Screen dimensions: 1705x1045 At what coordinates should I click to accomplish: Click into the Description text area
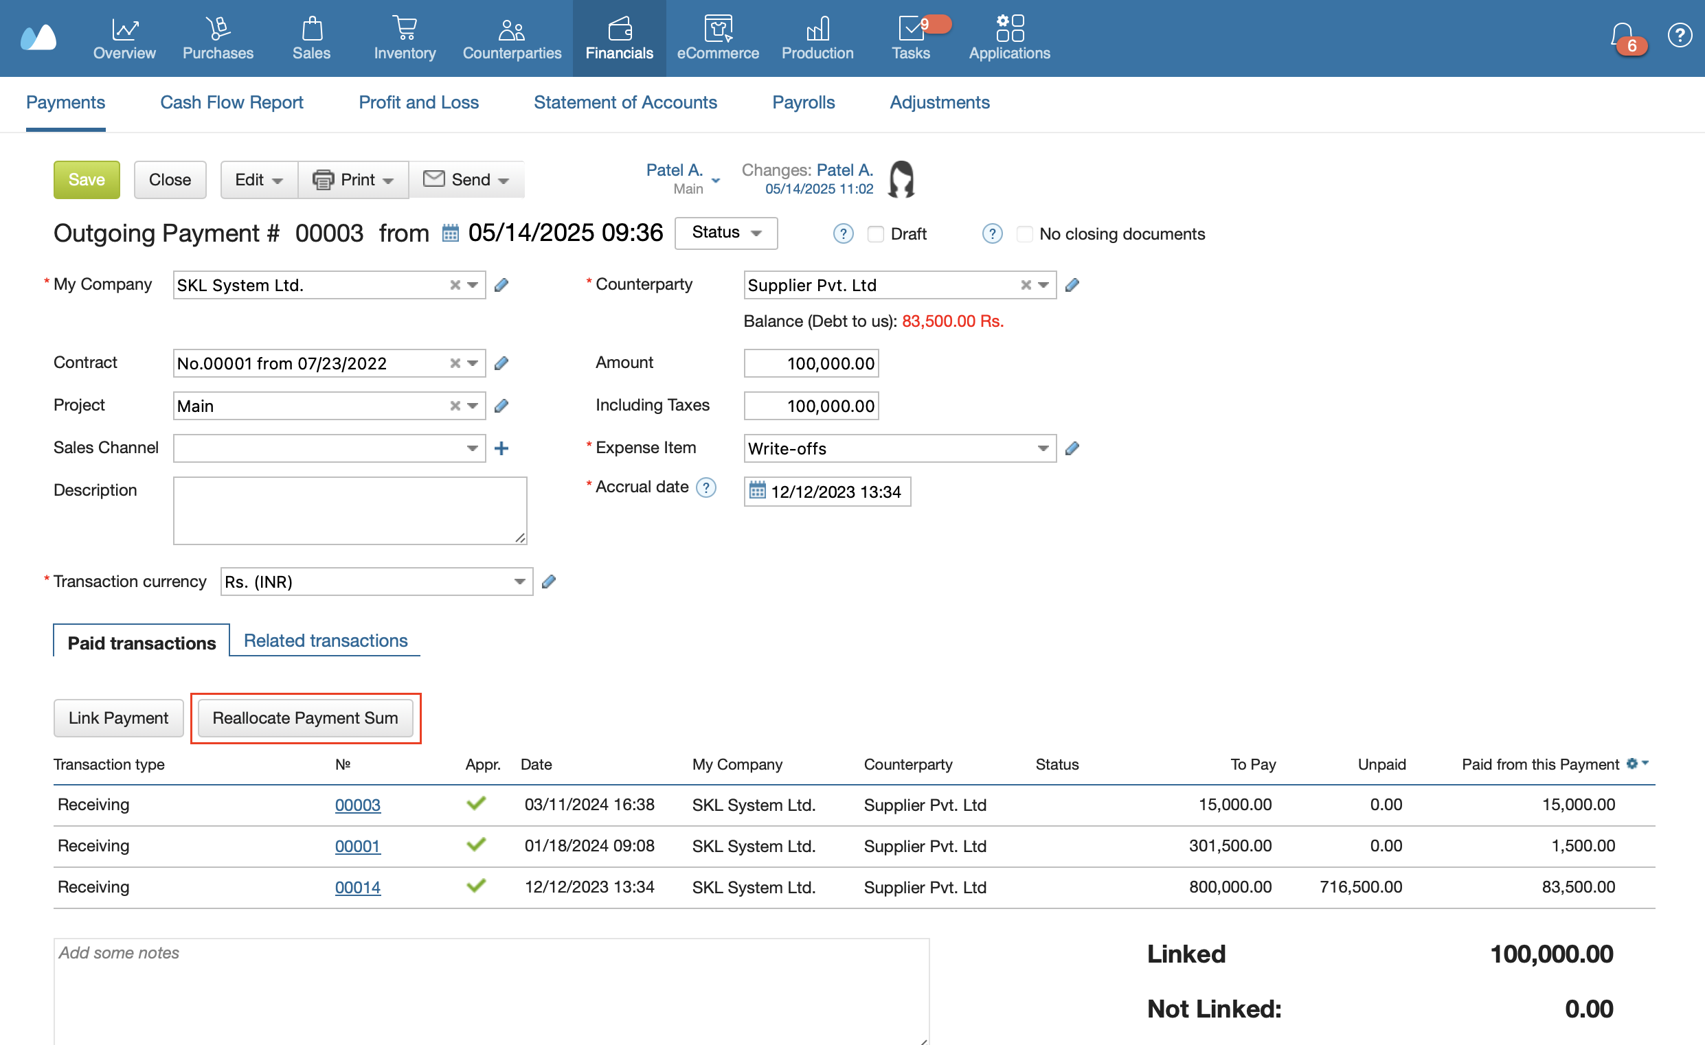tap(350, 510)
